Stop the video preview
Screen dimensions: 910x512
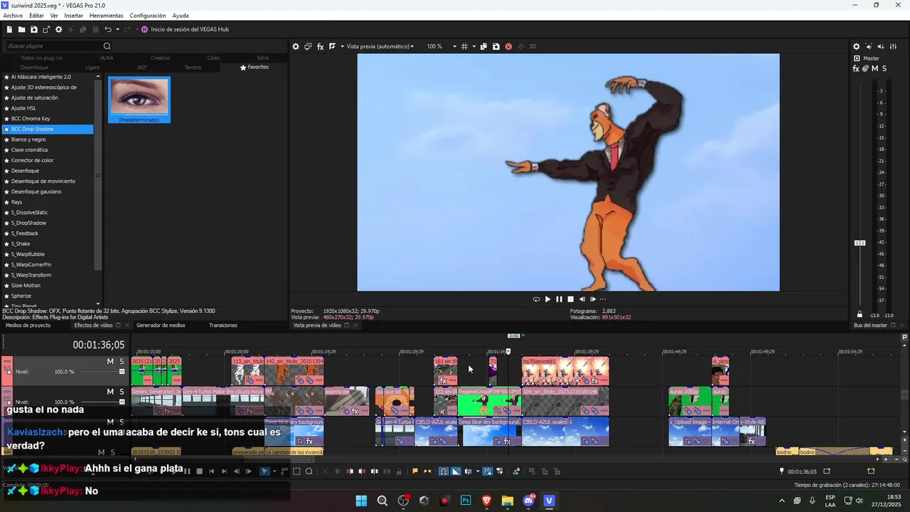tap(570, 299)
